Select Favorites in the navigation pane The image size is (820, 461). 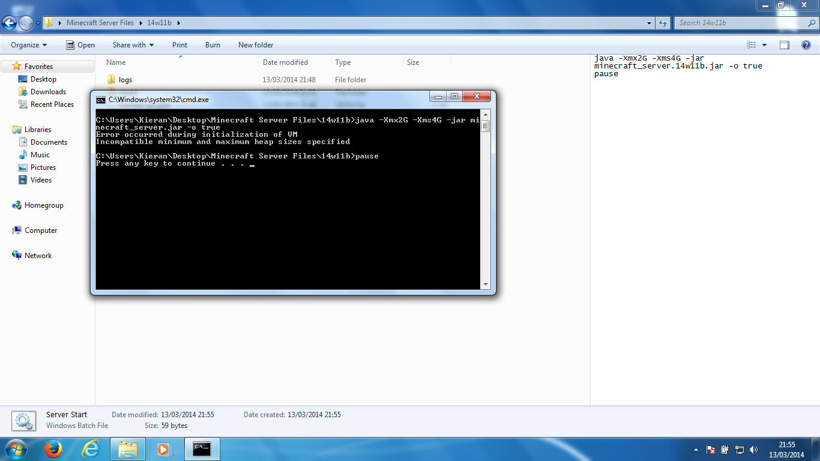[39, 67]
